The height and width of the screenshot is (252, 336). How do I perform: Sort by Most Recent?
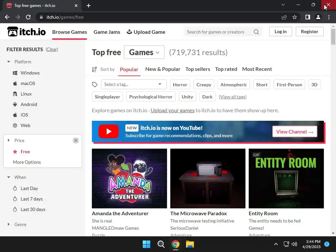[257, 69]
